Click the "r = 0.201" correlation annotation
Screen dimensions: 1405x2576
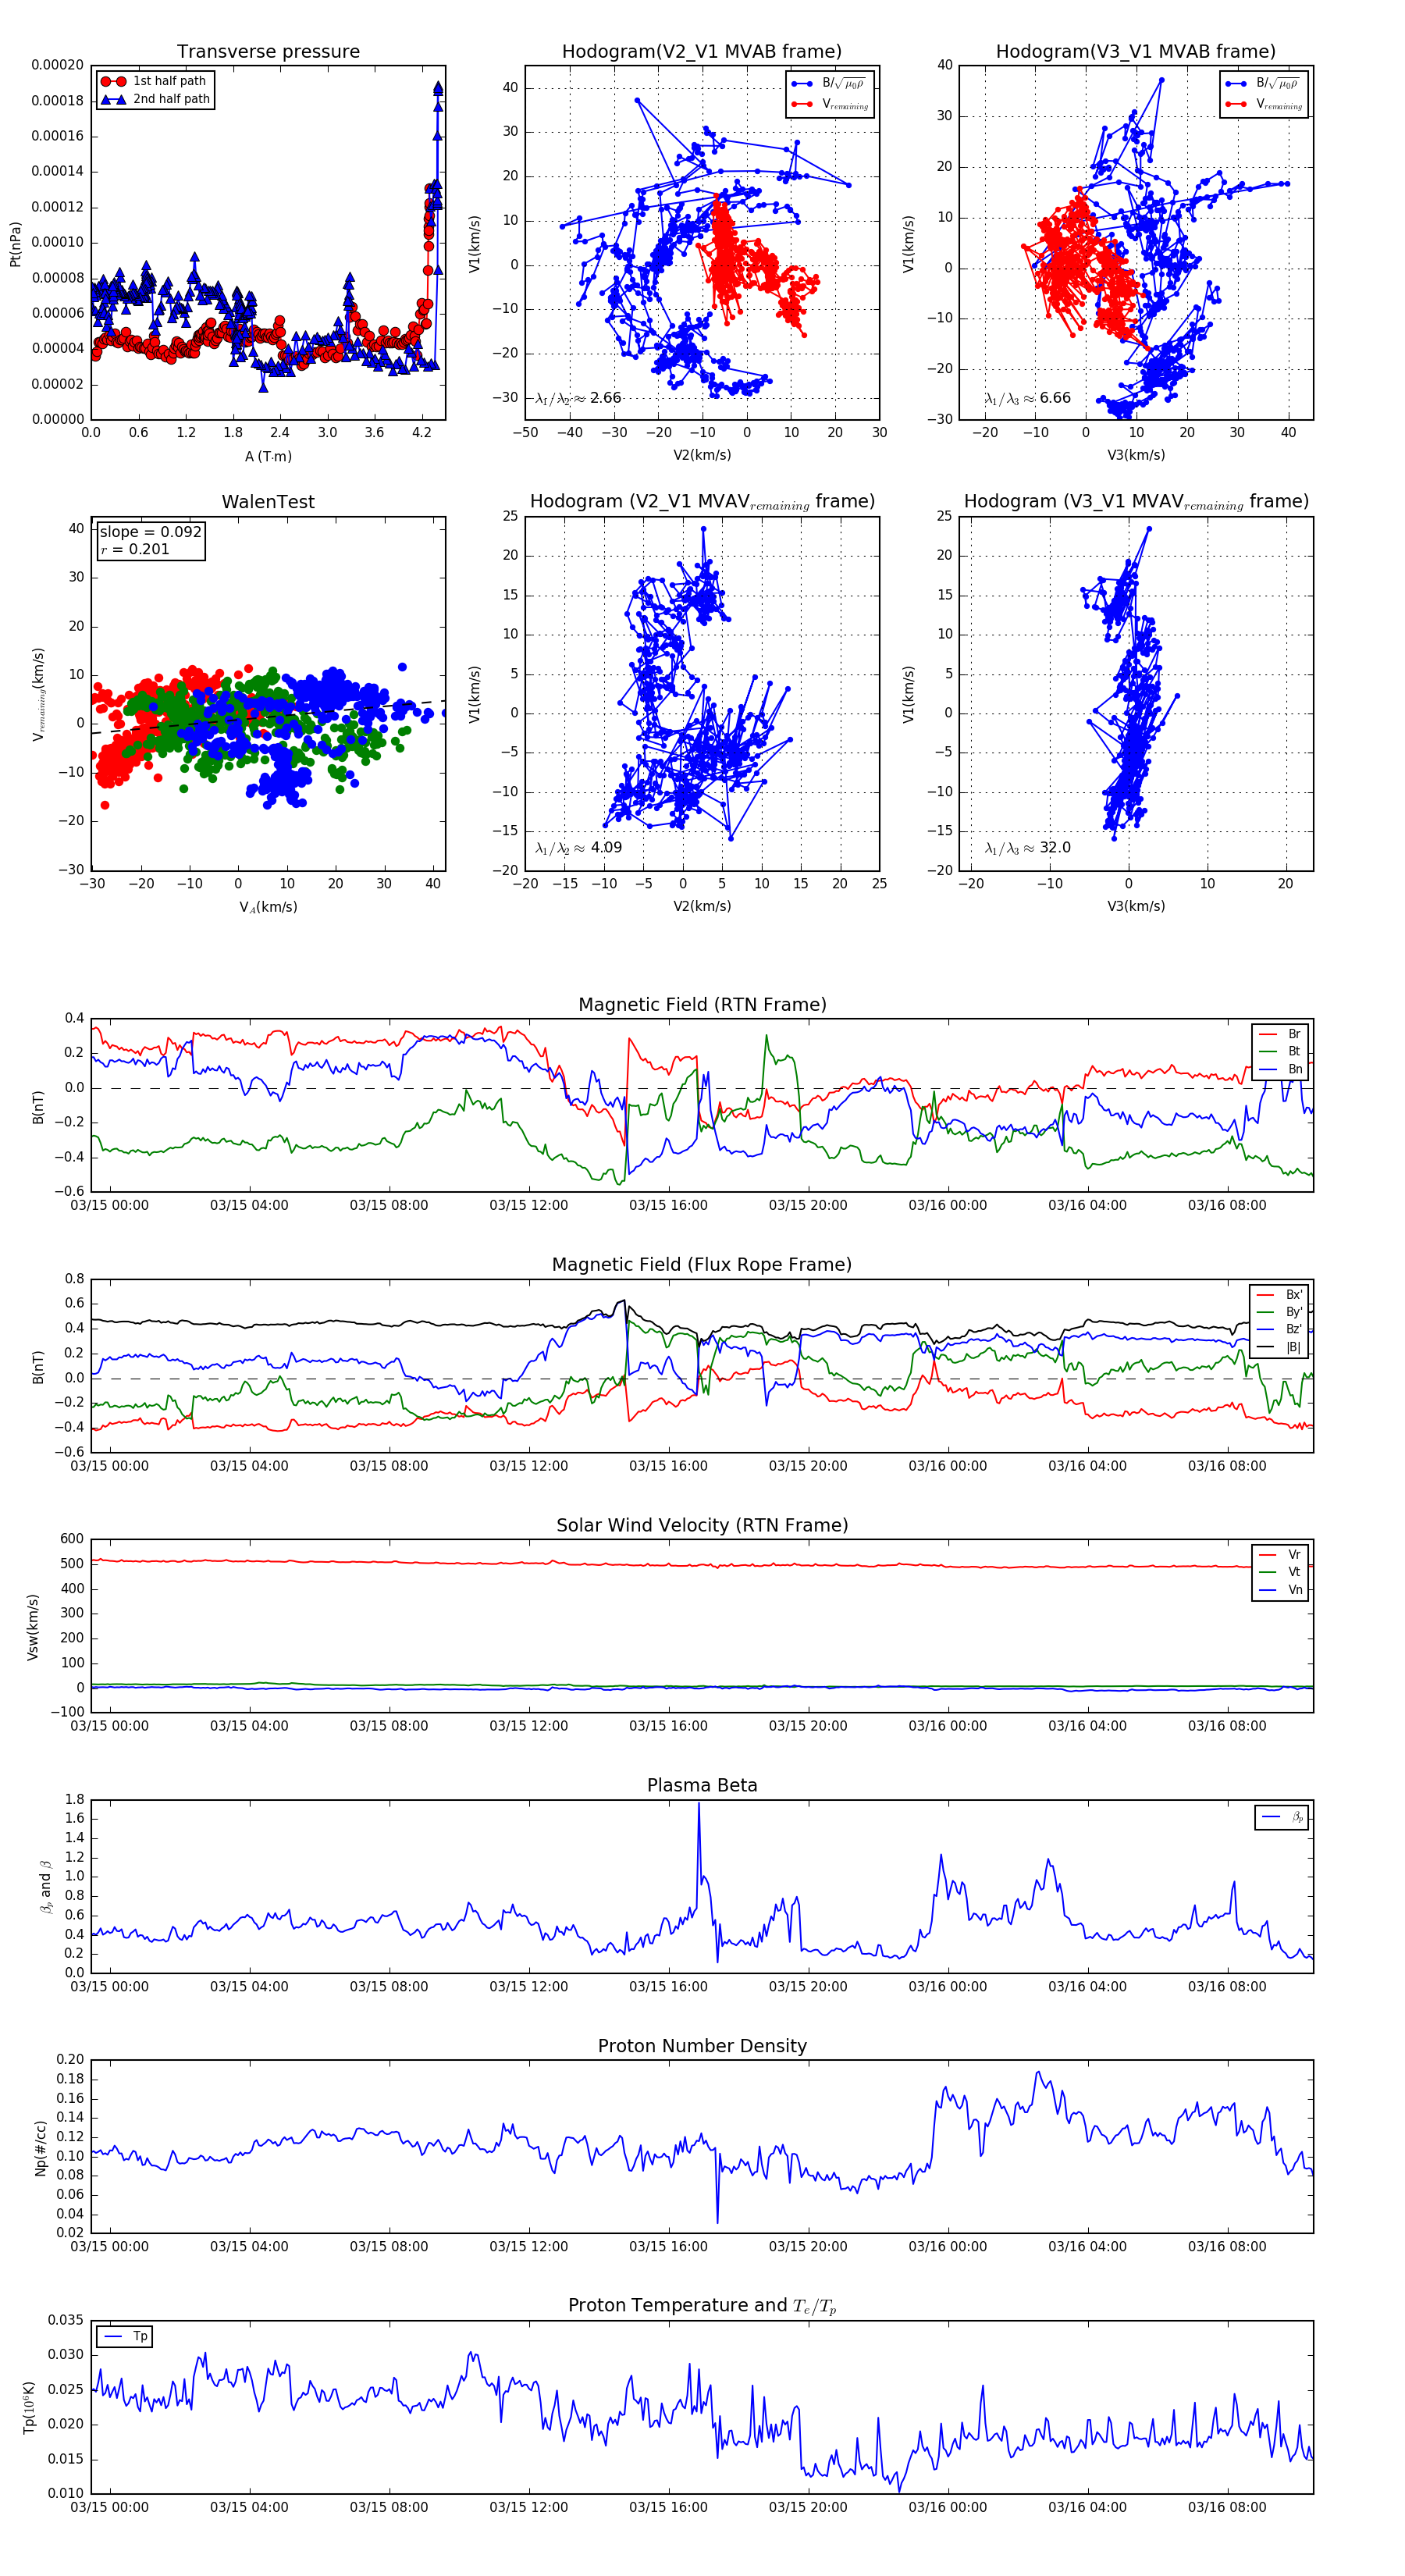[x=134, y=549]
